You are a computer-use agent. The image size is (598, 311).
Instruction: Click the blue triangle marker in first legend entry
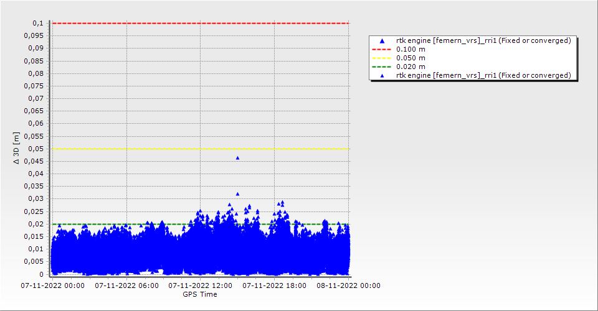[x=382, y=40]
